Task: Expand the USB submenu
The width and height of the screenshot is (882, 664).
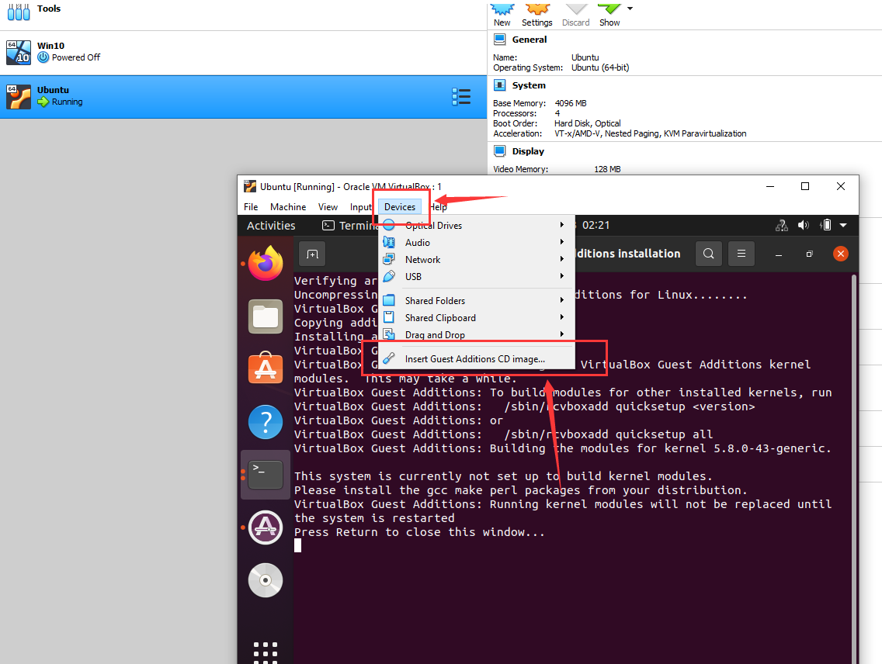Action: tap(477, 276)
